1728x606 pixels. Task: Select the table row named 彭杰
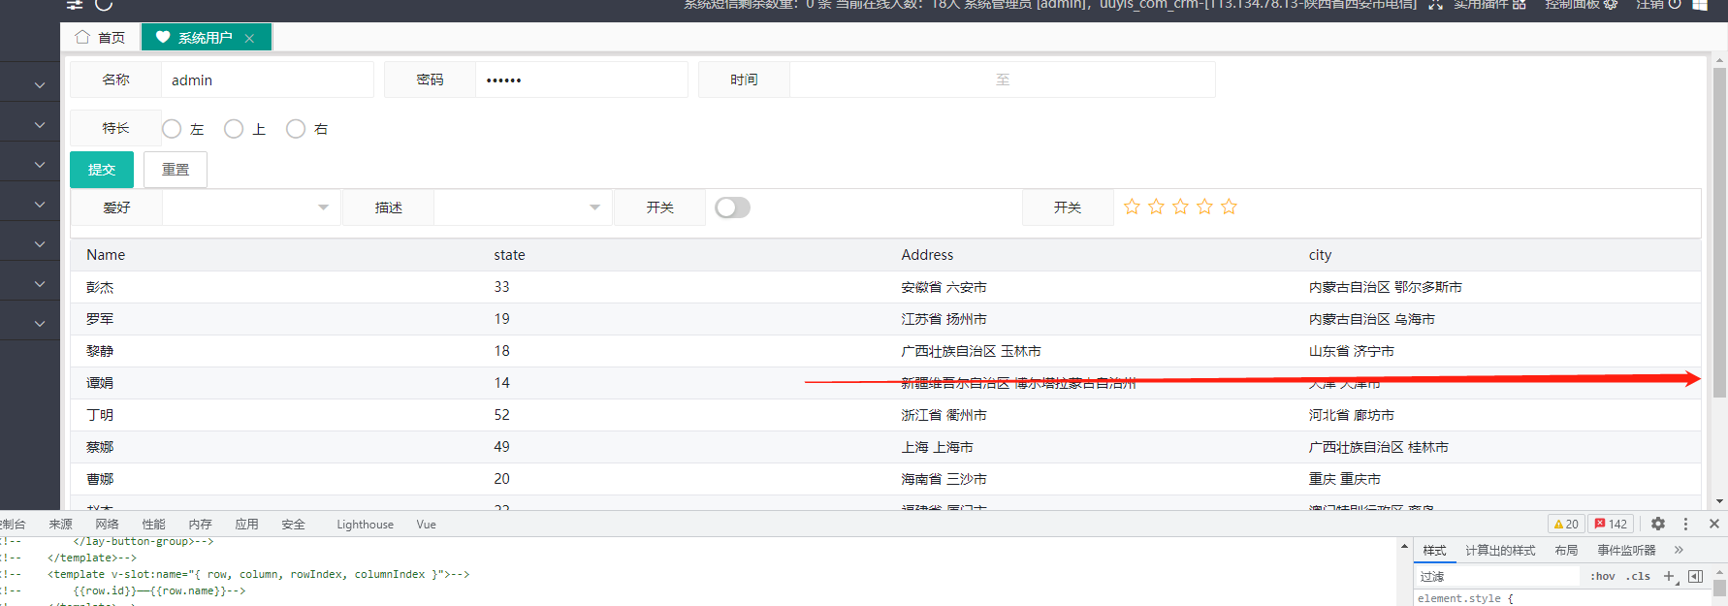885,287
